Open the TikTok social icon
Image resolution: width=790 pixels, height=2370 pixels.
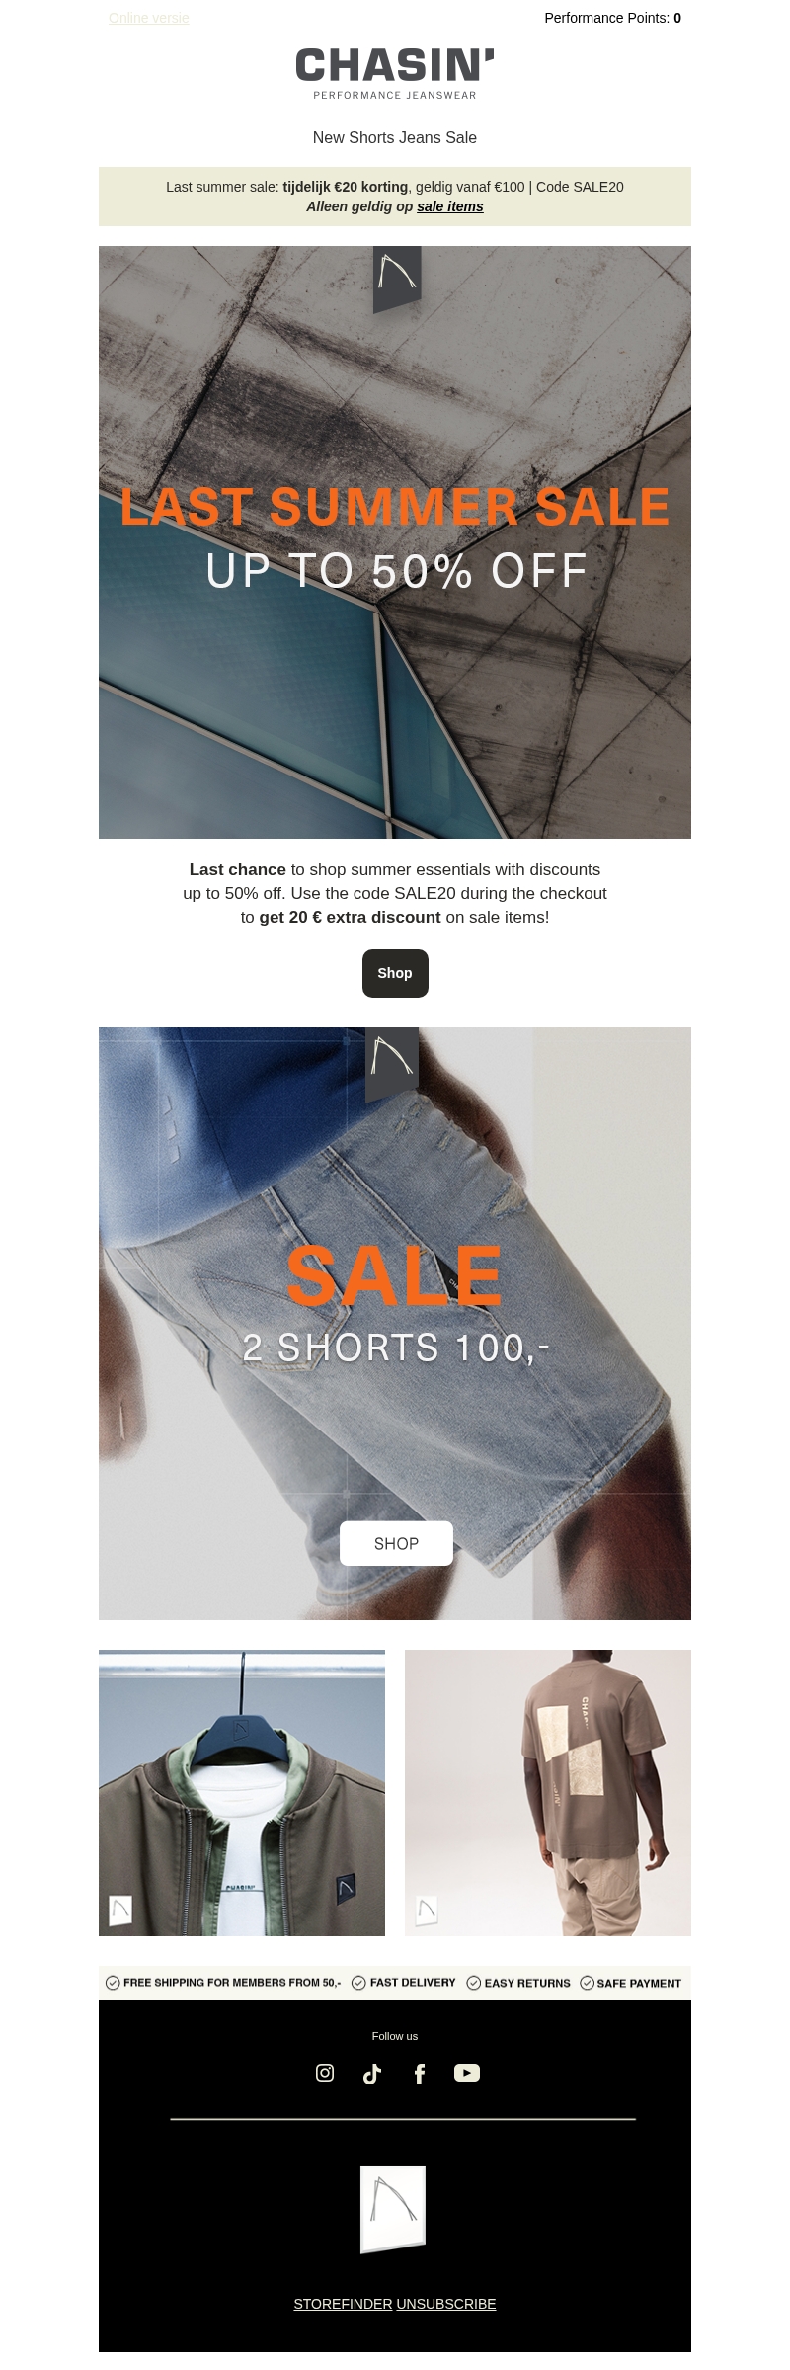point(371,2074)
